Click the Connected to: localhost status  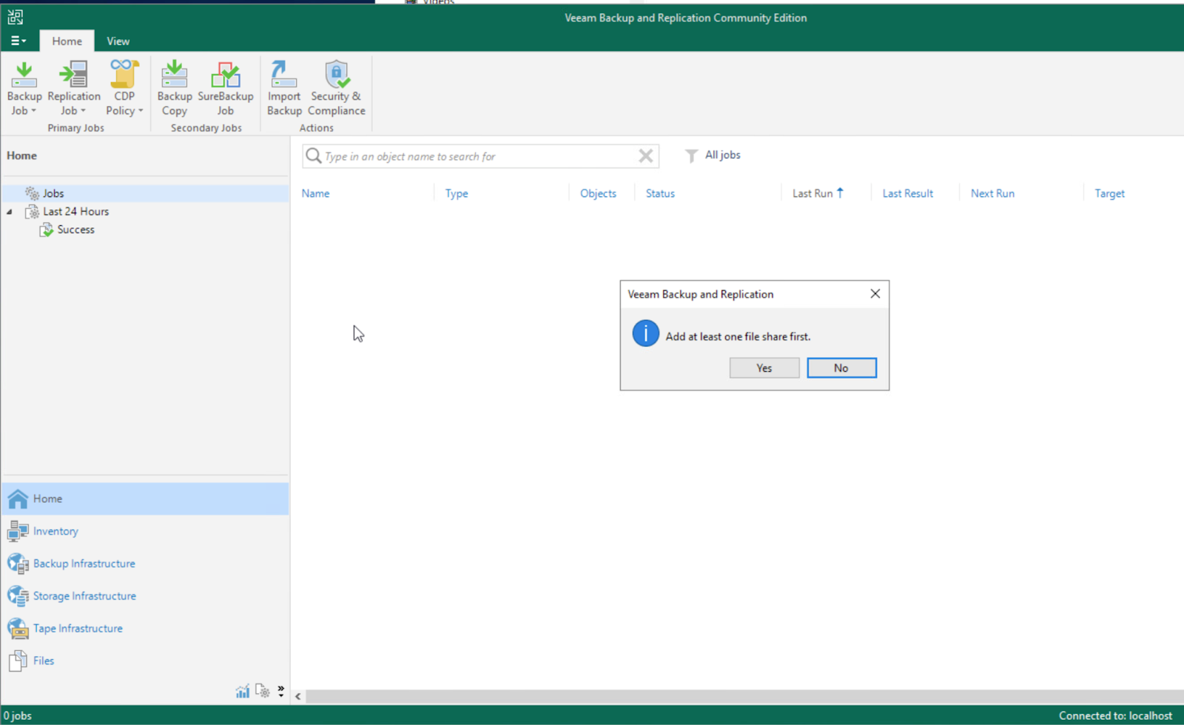pos(1115,715)
